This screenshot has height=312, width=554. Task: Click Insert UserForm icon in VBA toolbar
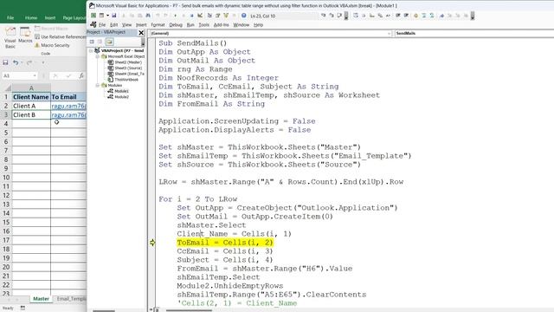(x=102, y=16)
